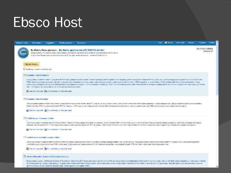Uncheck the Academic Search Complete checkbox

click(x=25, y=75)
